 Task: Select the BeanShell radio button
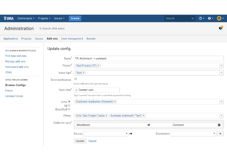pos(69,109)
